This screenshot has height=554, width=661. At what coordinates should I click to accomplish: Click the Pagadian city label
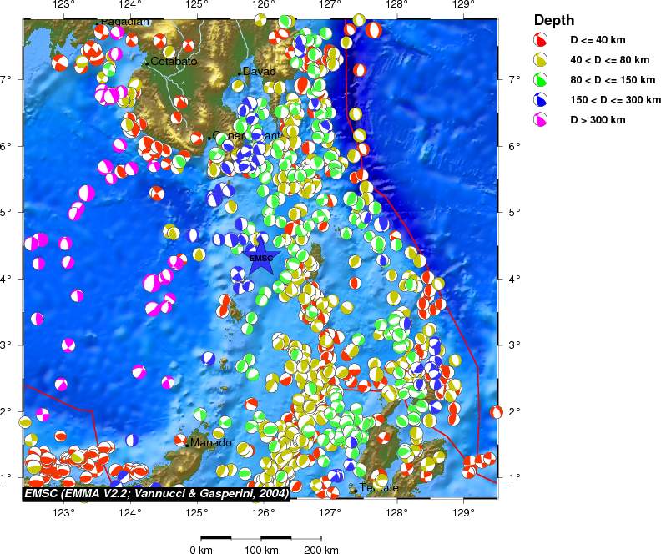[x=125, y=21]
